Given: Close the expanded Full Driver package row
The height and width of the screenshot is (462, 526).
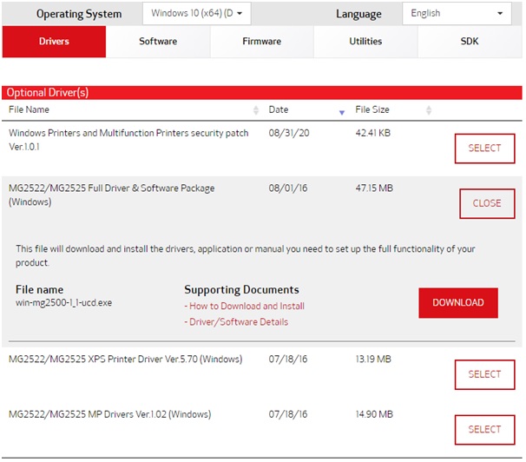Looking at the screenshot, I should (487, 203).
